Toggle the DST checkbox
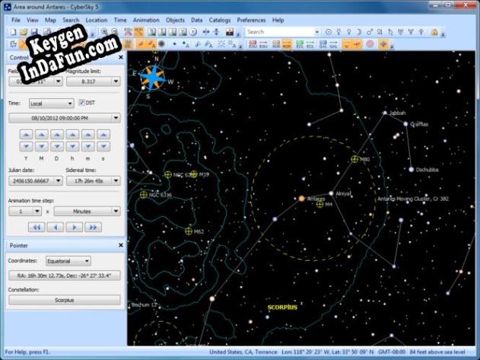 click(x=81, y=103)
